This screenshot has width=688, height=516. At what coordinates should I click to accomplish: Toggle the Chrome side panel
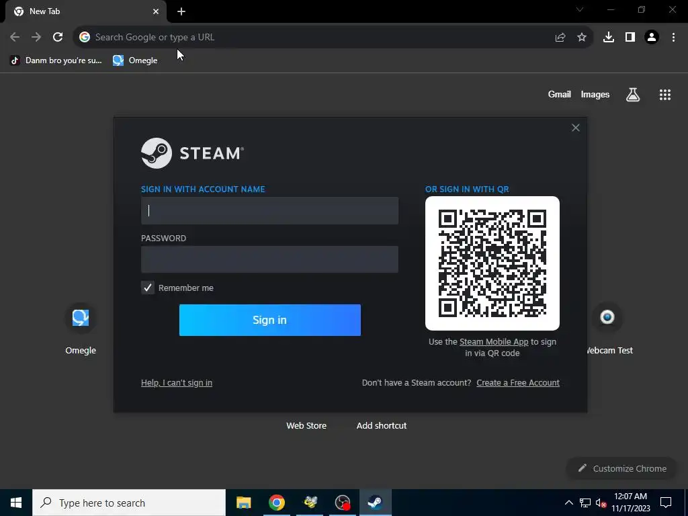(630, 38)
